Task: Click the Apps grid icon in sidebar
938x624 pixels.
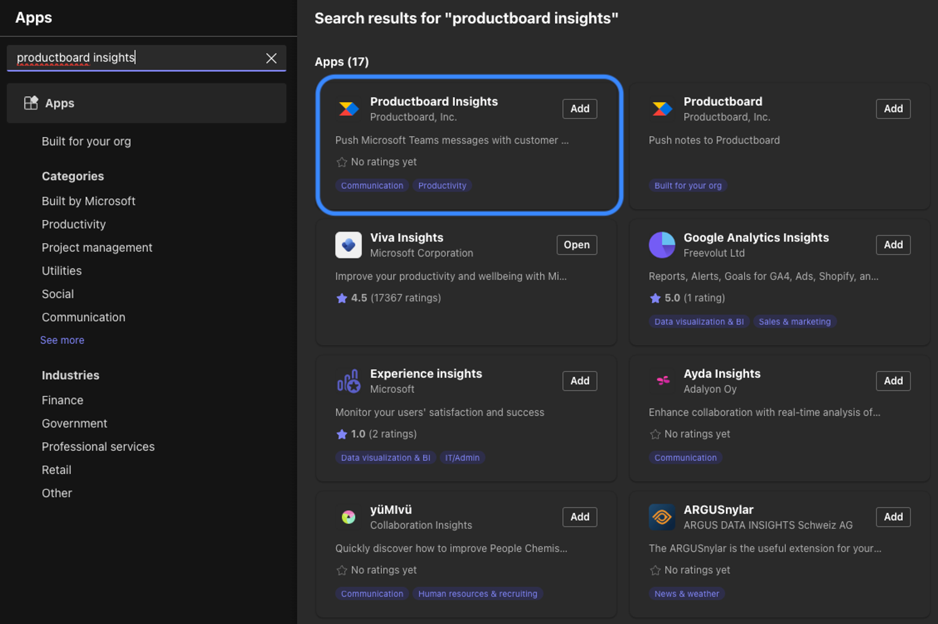Action: tap(31, 103)
